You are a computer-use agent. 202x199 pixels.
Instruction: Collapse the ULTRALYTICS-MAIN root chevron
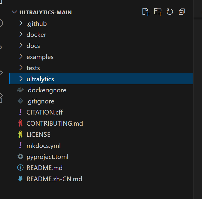[x=14, y=12]
